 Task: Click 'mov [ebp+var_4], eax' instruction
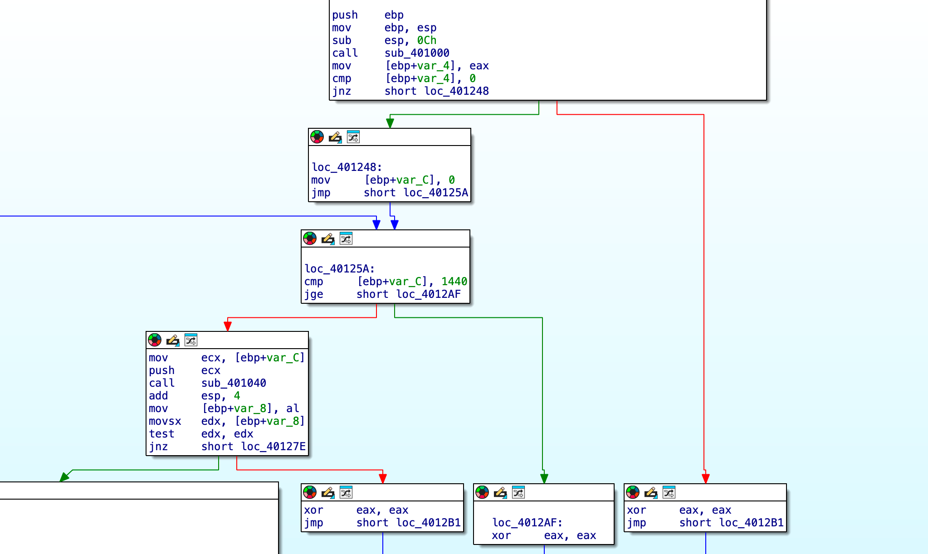click(x=410, y=66)
